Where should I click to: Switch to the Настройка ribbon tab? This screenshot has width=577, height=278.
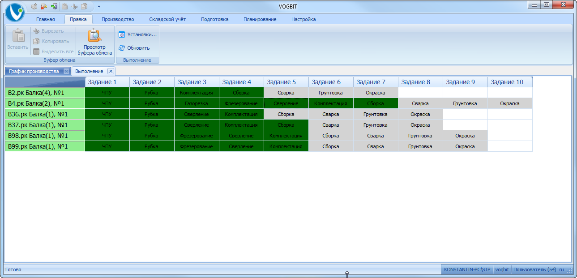(x=303, y=19)
